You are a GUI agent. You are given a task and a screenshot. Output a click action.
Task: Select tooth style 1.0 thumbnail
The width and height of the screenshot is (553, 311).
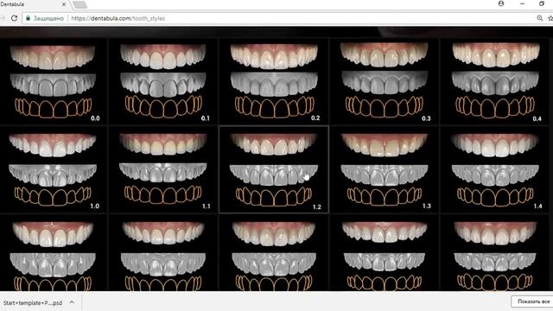[53, 169]
